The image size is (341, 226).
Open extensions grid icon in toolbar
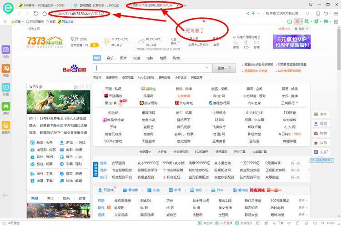(x=336, y=21)
